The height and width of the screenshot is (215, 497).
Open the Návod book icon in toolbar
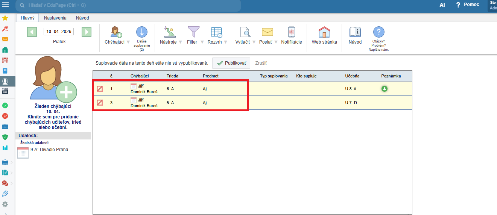(x=355, y=32)
